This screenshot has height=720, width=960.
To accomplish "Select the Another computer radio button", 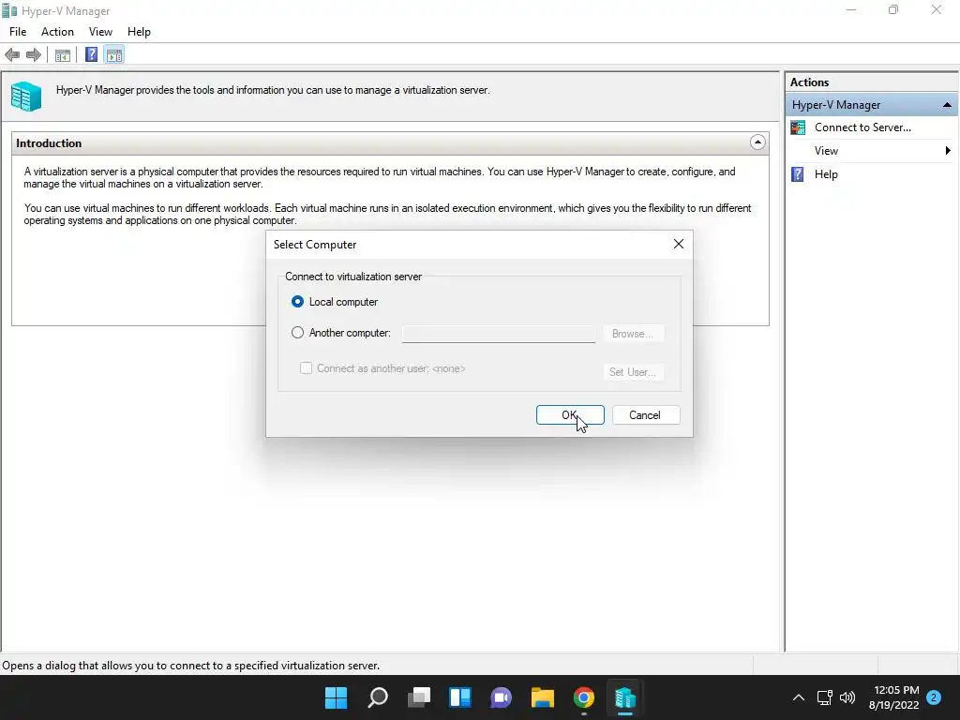I will [x=297, y=333].
